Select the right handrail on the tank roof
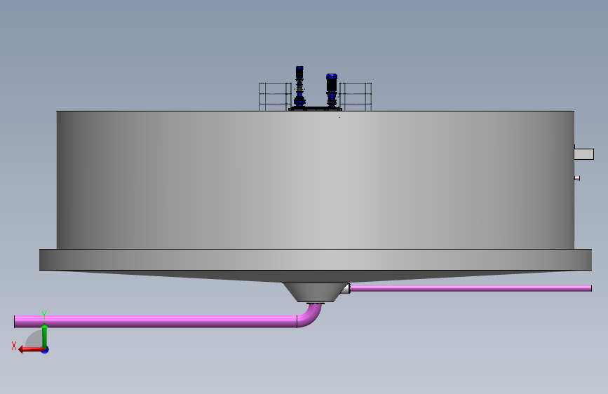The width and height of the screenshot is (608, 394). point(356,97)
